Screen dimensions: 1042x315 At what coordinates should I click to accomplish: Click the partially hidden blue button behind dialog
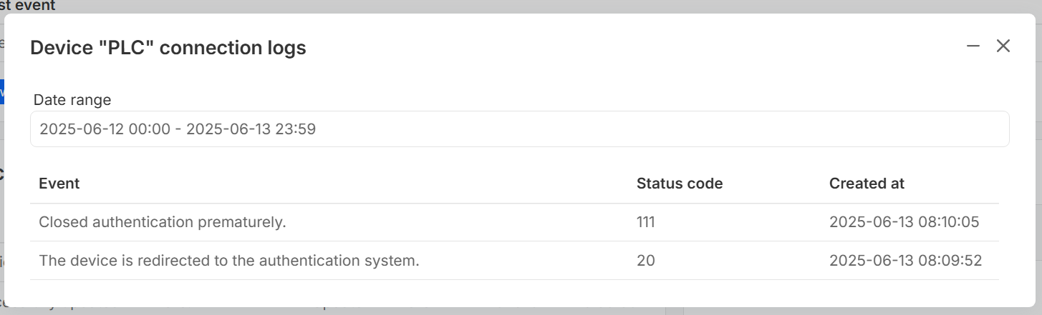(x=2, y=92)
